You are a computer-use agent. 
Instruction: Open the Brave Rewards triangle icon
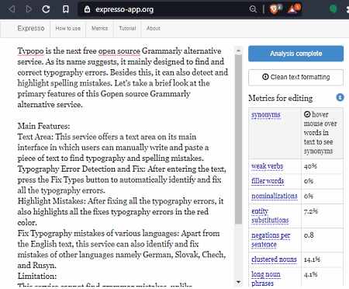292,9
